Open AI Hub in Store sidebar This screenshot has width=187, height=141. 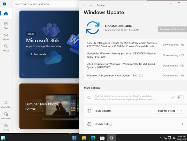tap(6, 48)
